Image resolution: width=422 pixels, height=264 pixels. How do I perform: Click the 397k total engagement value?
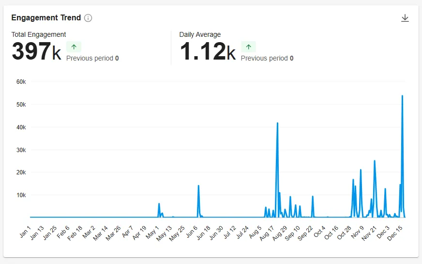click(36, 51)
